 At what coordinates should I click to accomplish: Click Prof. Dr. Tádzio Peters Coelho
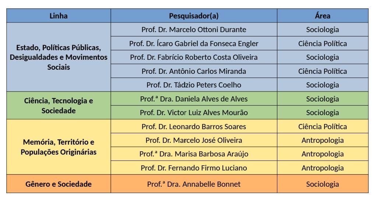tap(194, 85)
